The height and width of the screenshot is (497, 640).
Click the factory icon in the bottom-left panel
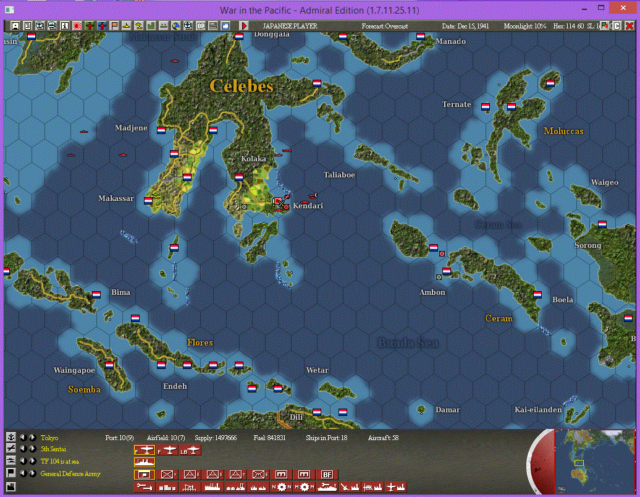[11, 486]
